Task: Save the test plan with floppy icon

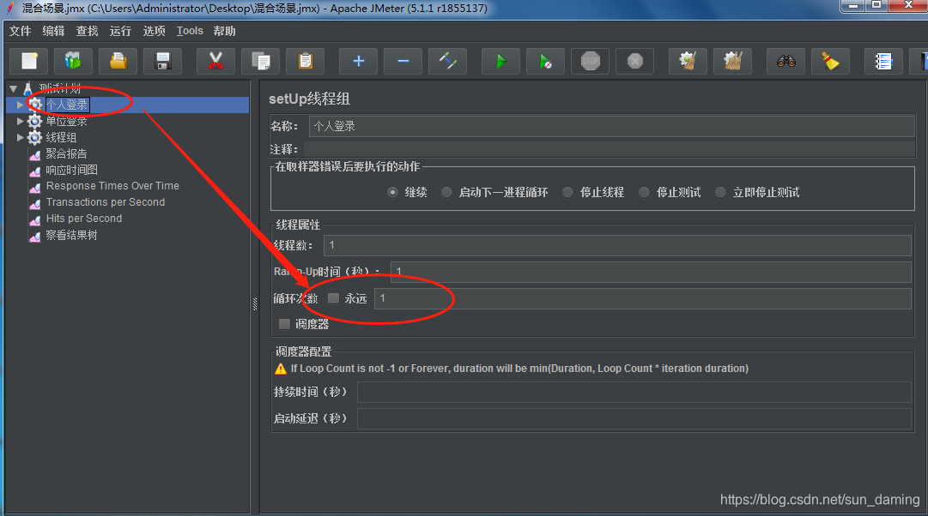Action: pos(163,61)
